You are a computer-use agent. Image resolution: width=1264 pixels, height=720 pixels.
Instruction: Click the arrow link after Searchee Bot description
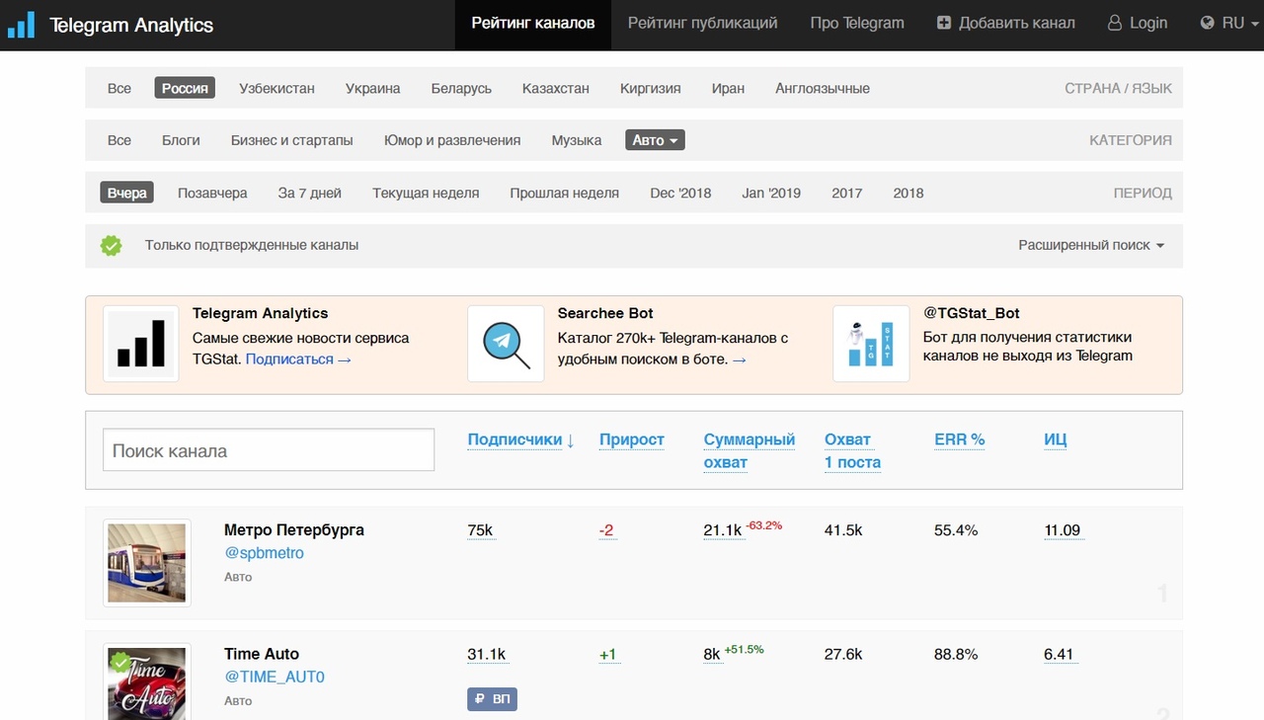point(740,360)
